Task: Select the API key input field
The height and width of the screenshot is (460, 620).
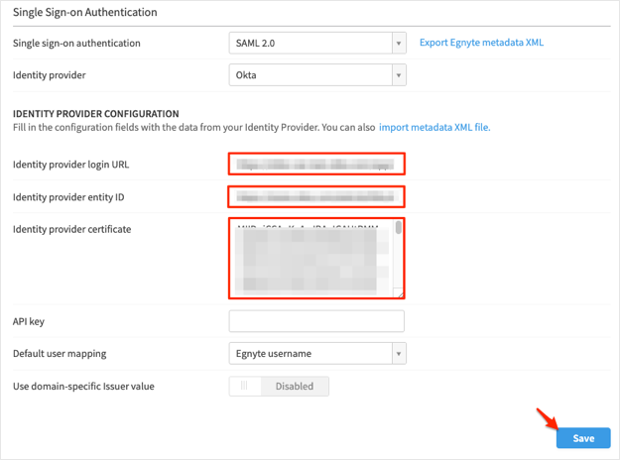Action: (316, 321)
